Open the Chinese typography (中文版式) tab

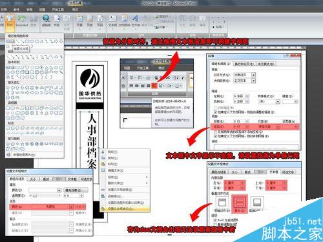coord(266,64)
